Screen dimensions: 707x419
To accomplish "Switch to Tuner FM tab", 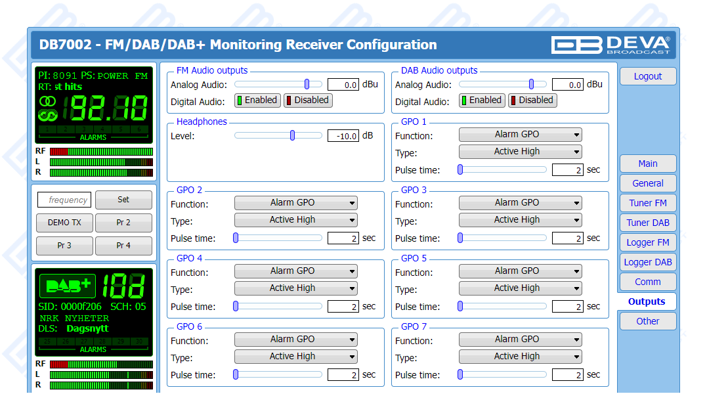I will [x=647, y=203].
